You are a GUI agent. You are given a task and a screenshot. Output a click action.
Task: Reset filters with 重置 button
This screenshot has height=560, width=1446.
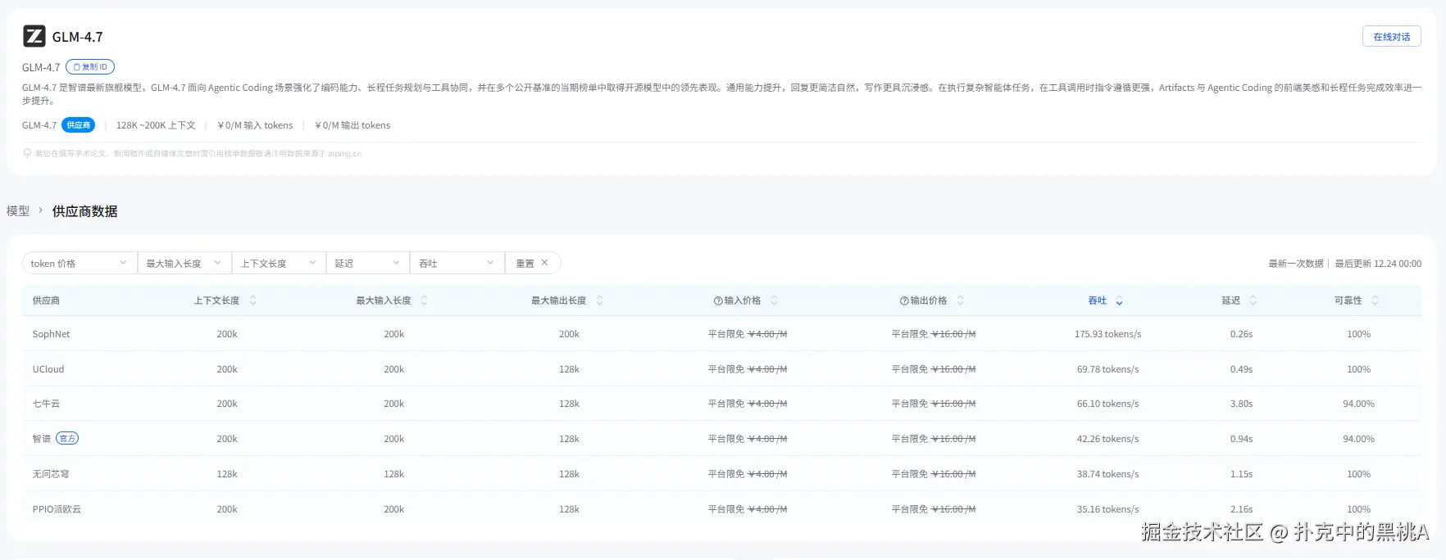533,263
